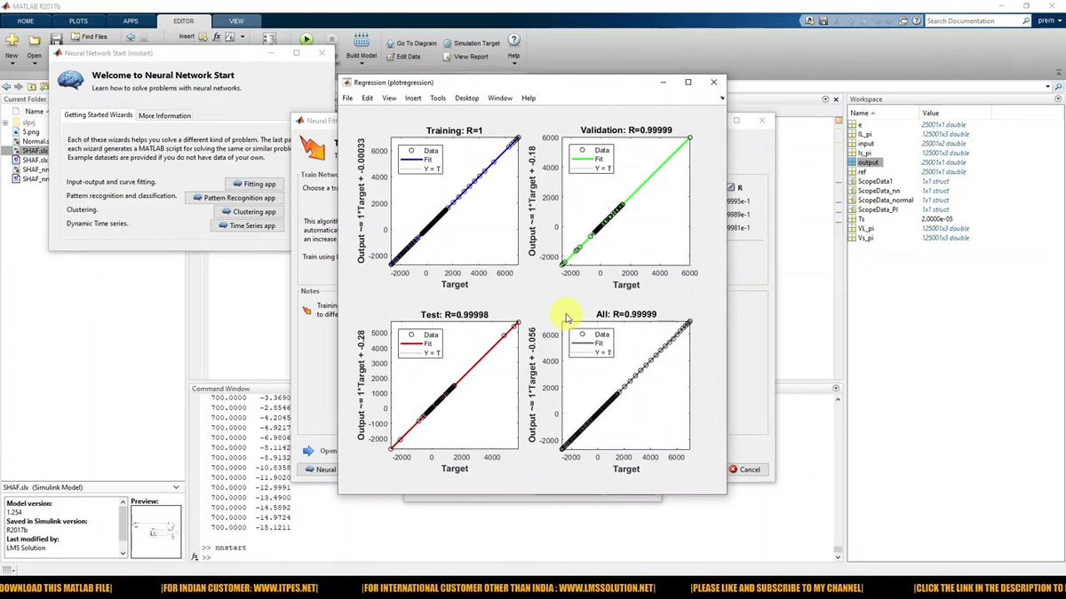
Task: Click the SHAF.slx model preview thumbnail
Action: pos(156,532)
